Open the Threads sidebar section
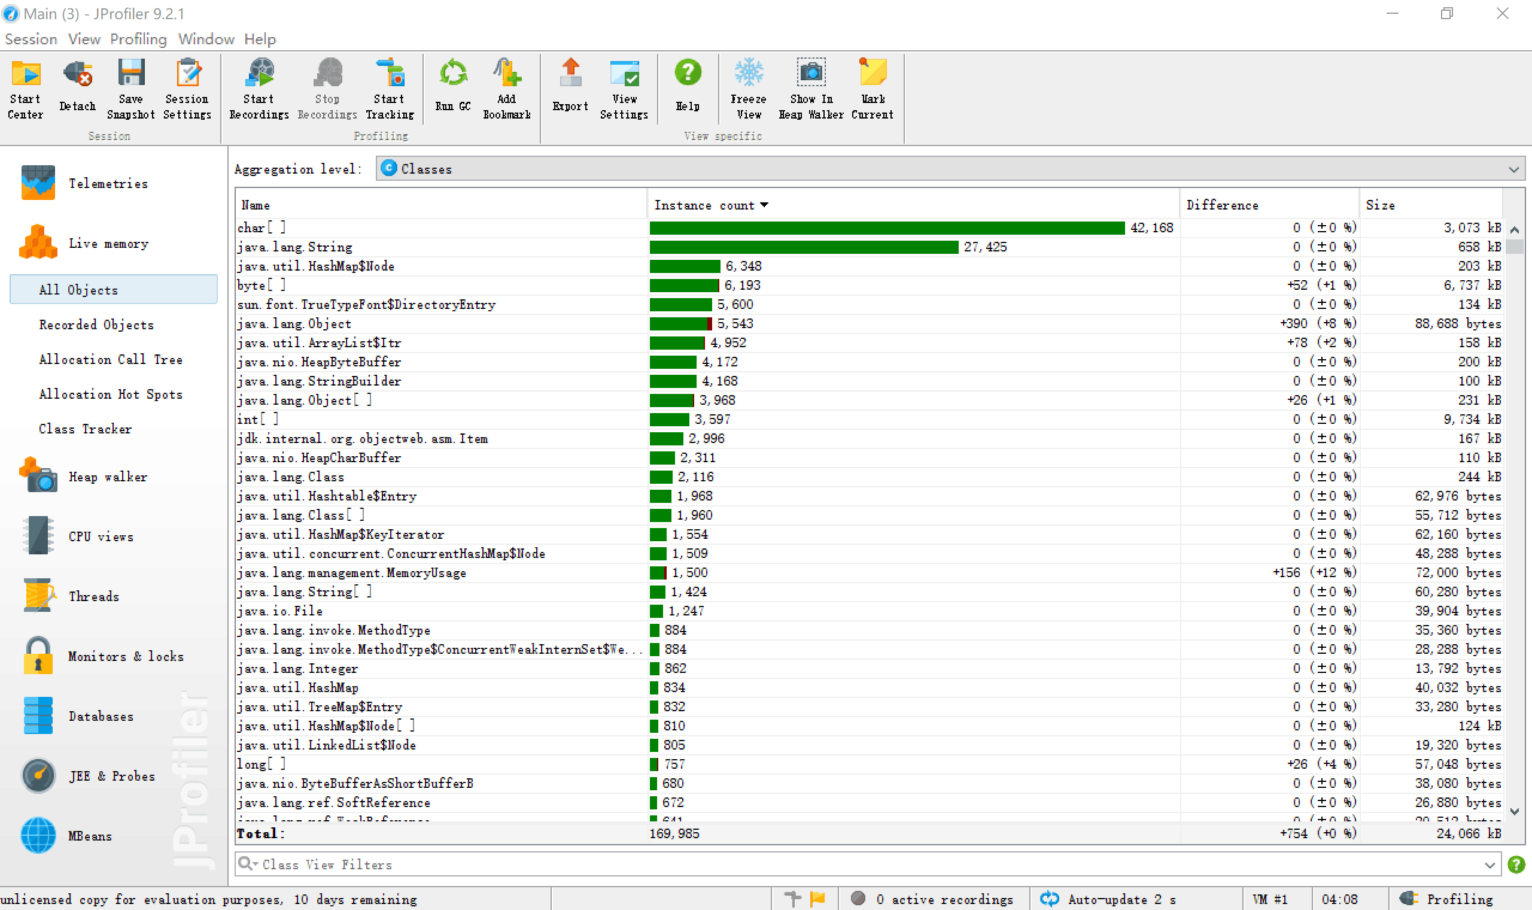This screenshot has width=1532, height=910. (93, 596)
